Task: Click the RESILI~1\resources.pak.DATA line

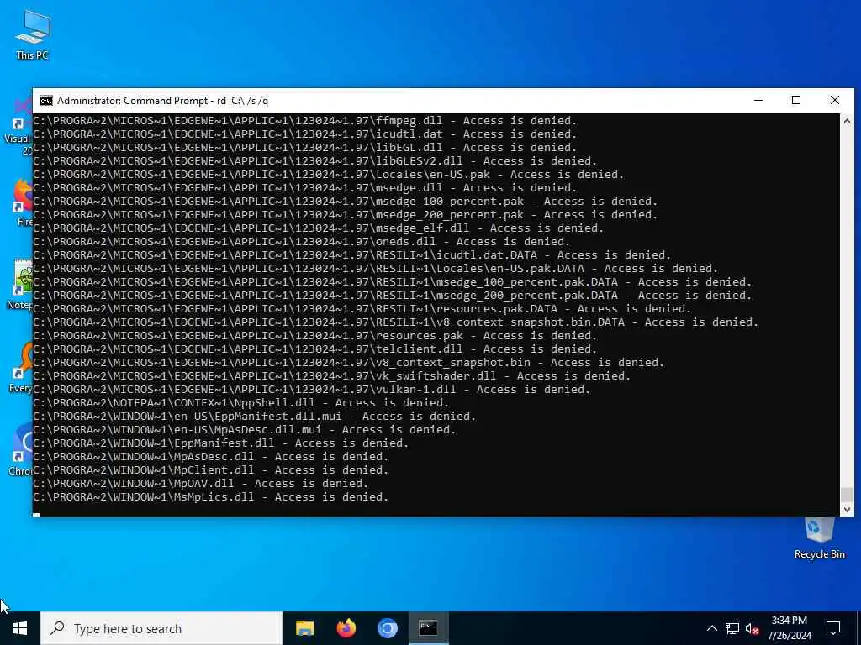Action: [x=362, y=309]
